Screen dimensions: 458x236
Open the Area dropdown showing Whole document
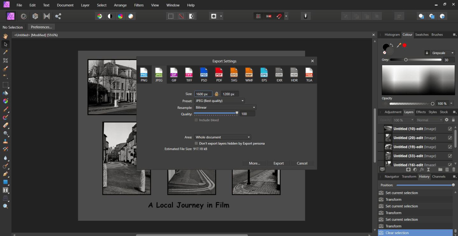(x=223, y=137)
